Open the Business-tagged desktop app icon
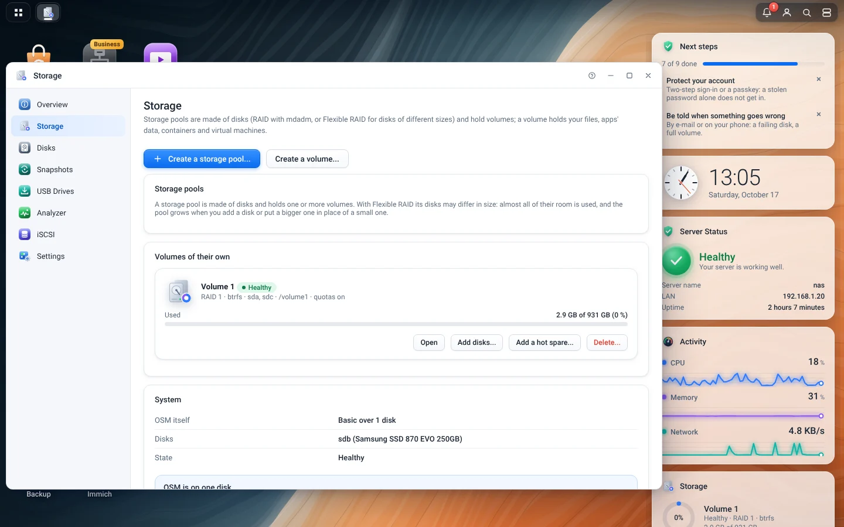Image resolution: width=844 pixels, height=527 pixels. click(x=101, y=52)
